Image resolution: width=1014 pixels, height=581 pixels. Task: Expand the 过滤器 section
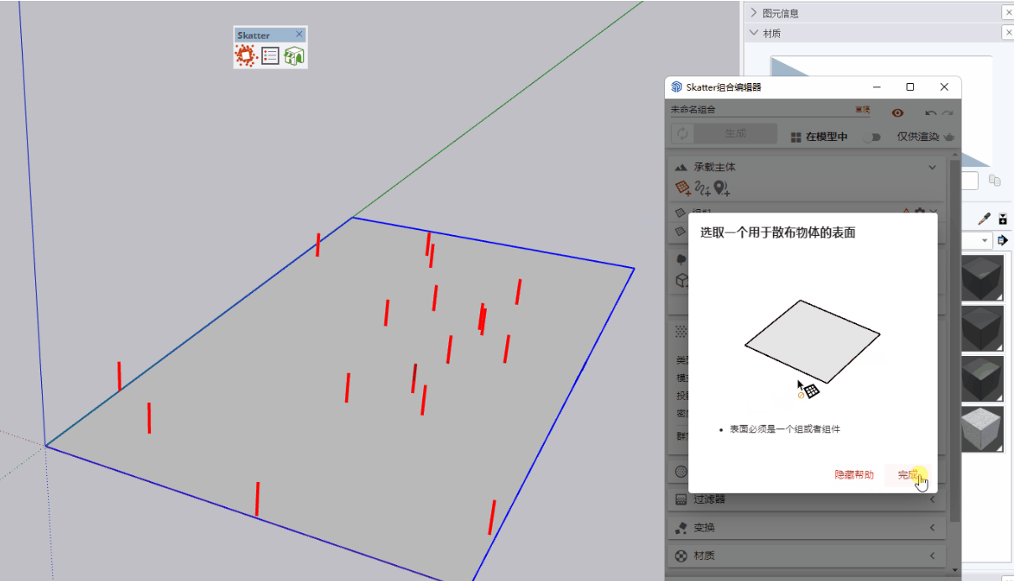(x=932, y=500)
